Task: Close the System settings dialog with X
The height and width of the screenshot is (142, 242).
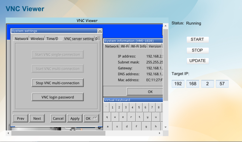Action: pyautogui.click(x=100, y=31)
